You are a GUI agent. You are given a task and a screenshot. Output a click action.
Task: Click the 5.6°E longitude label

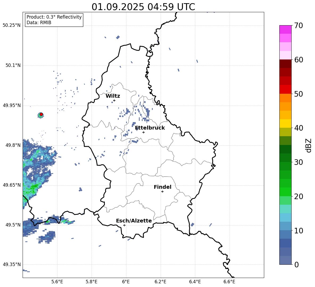[57, 282]
